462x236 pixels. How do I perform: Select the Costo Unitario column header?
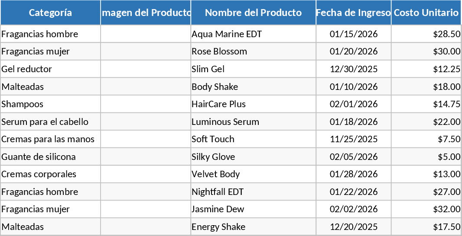tap(426, 13)
